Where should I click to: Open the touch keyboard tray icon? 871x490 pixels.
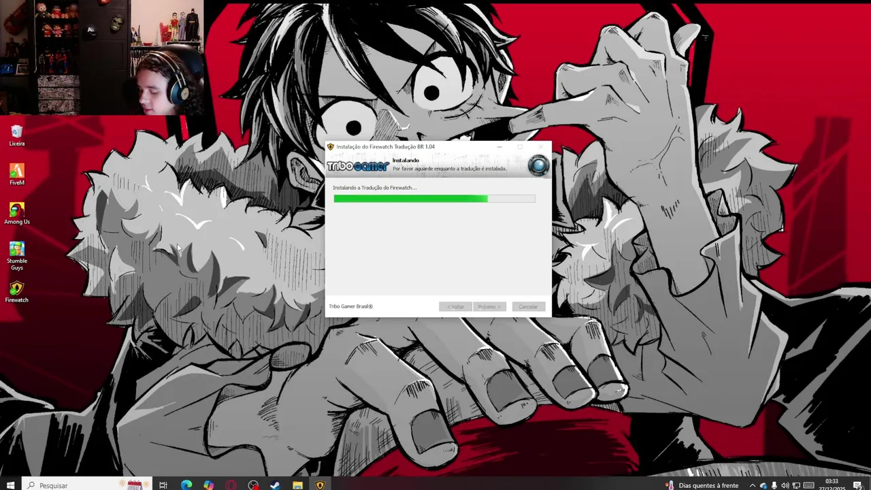click(809, 485)
